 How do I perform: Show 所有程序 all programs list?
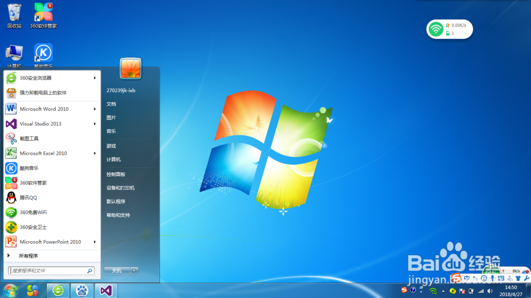(51, 256)
